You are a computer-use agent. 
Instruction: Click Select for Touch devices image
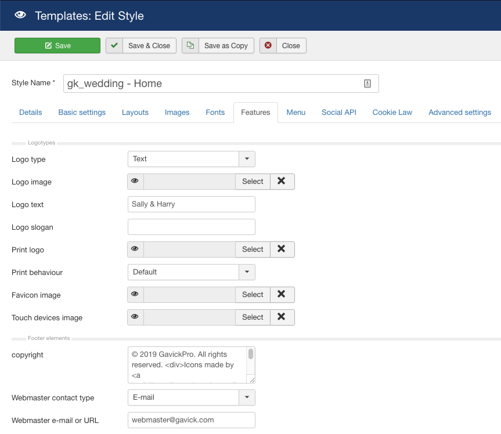tap(253, 317)
